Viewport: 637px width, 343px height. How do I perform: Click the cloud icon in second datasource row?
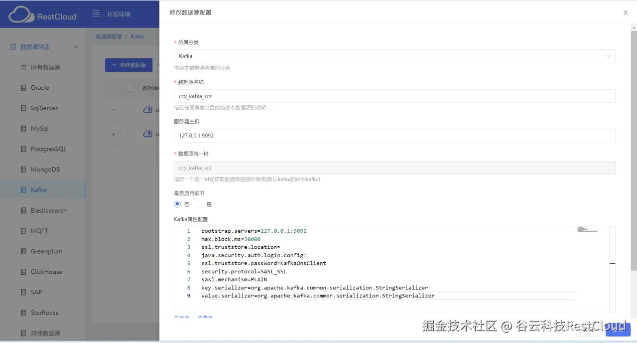point(148,134)
